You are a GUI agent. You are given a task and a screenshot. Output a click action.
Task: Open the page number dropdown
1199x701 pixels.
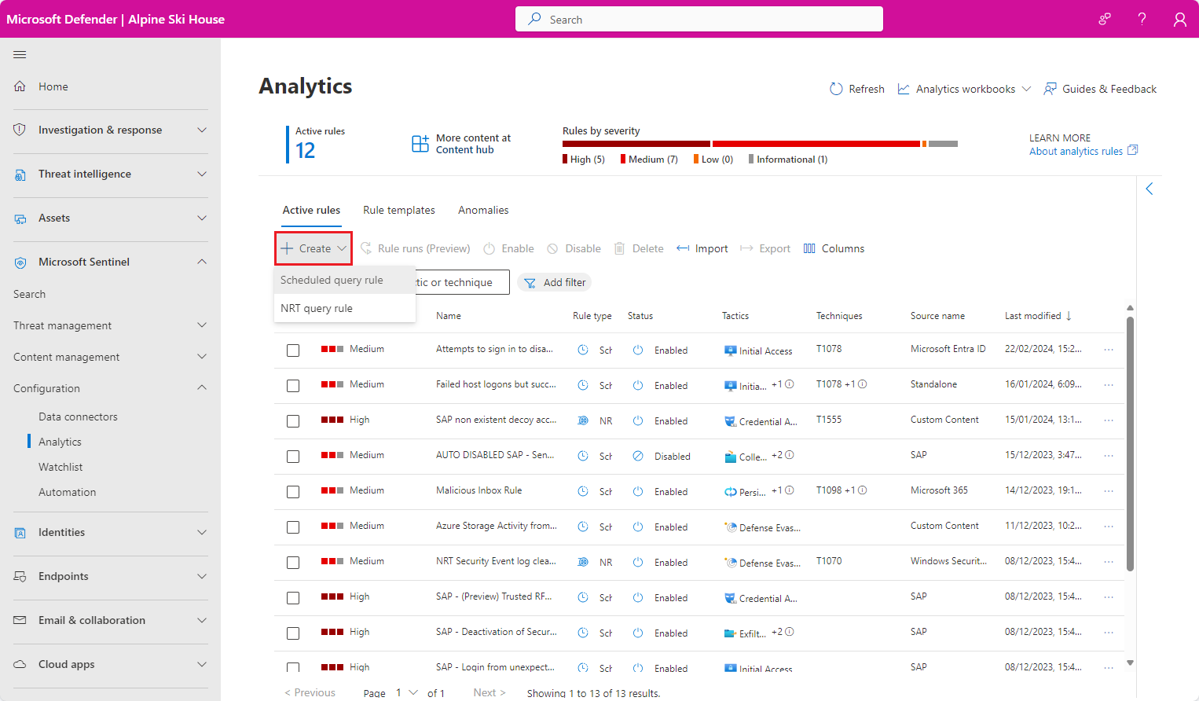coord(407,692)
